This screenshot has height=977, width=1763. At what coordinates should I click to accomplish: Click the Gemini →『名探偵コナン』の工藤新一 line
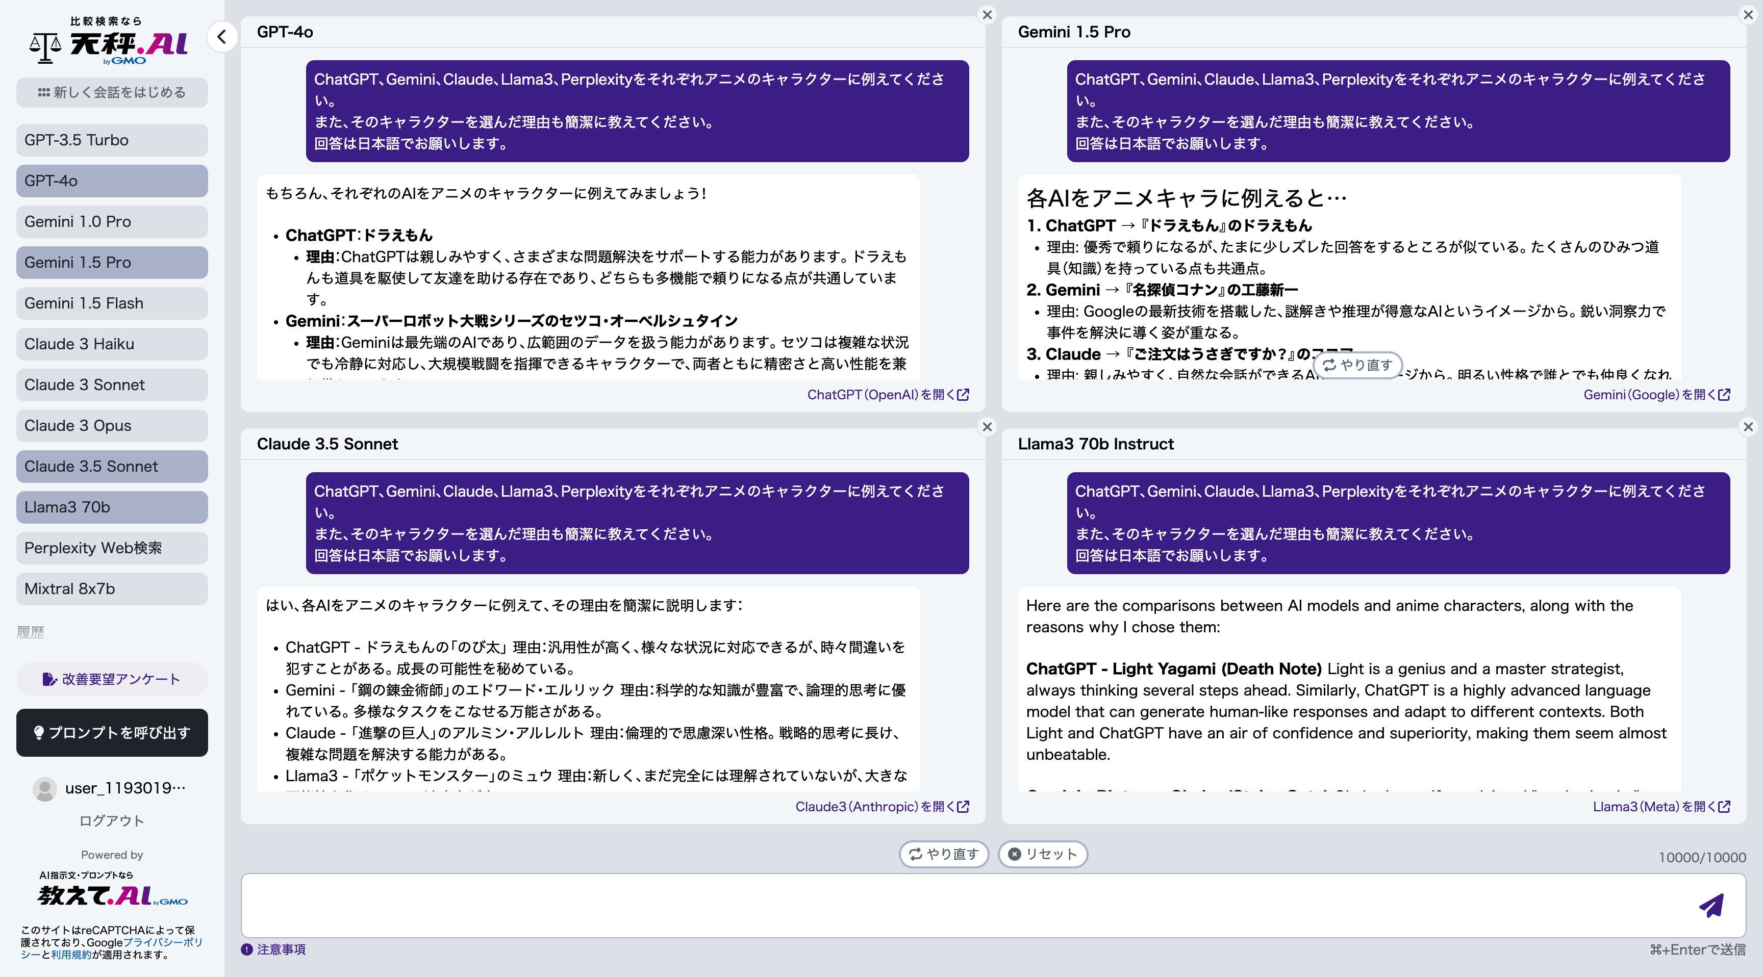pos(1162,290)
